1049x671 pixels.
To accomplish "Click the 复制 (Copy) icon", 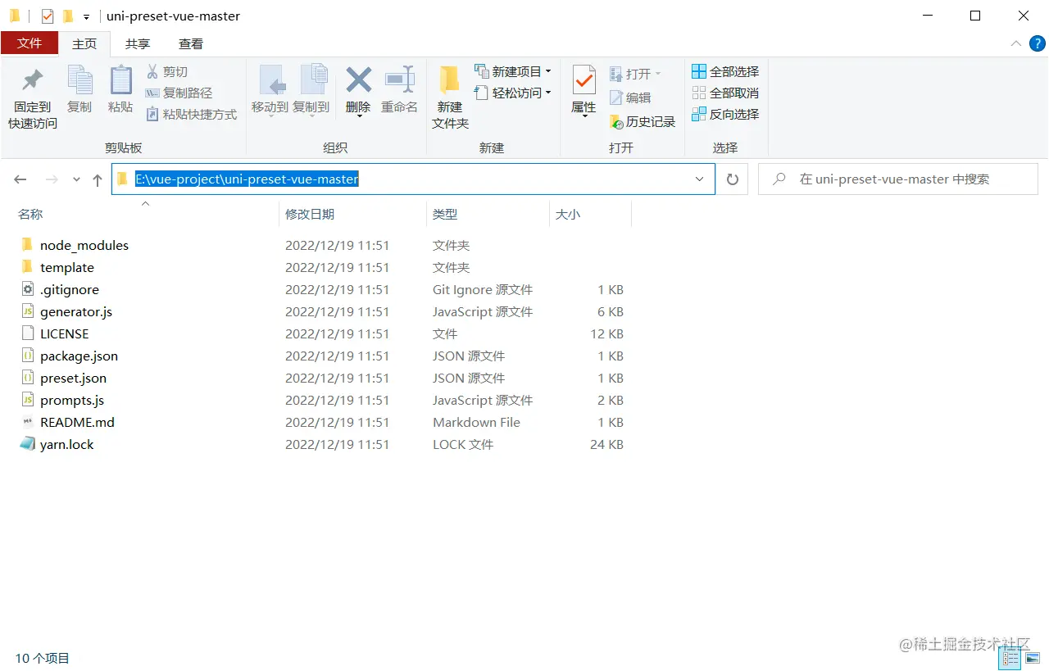I will [x=79, y=92].
